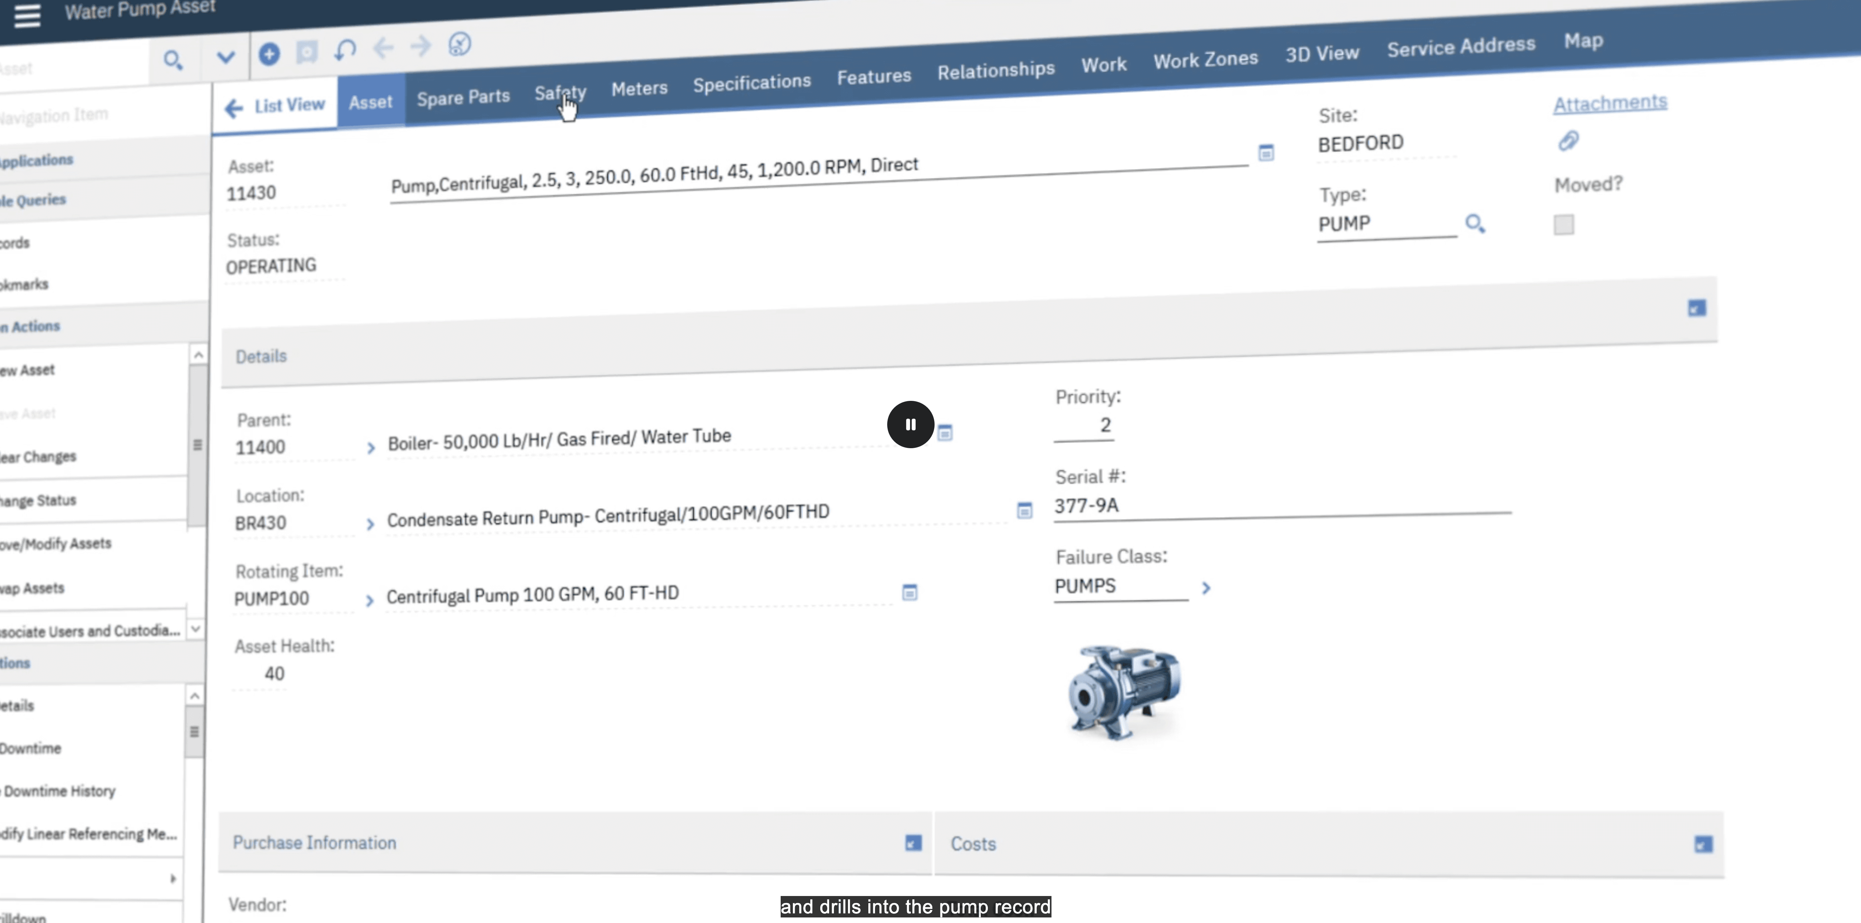The width and height of the screenshot is (1861, 923).
Task: Click the hamburger menu icon
Action: pyautogui.click(x=27, y=16)
